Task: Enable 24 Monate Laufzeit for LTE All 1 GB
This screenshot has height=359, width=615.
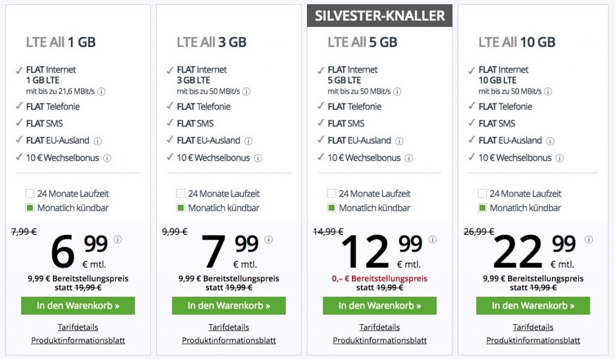Action: 30,194
